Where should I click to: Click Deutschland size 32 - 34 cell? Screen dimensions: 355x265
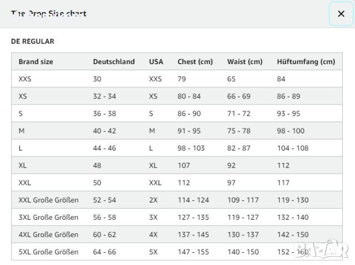(104, 96)
